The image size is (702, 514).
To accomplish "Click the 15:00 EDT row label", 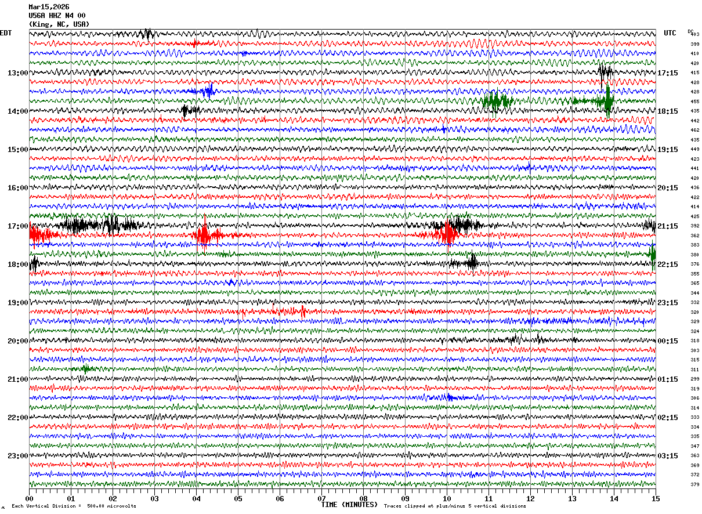I will (17, 150).
